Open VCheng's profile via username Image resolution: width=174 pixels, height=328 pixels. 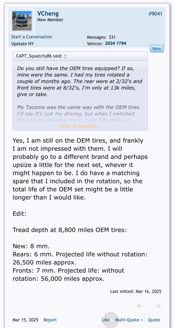coord(48,13)
